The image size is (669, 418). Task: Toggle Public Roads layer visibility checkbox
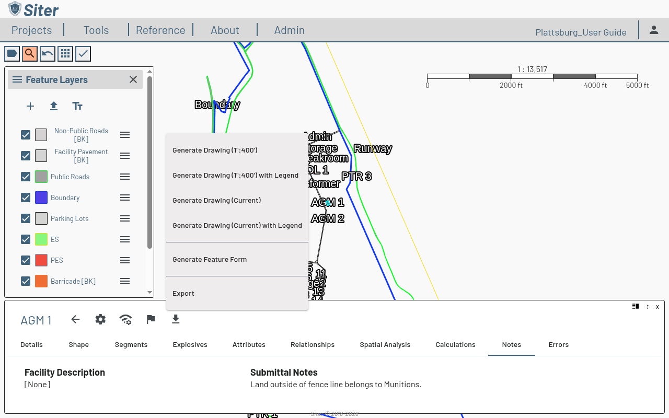click(x=26, y=177)
